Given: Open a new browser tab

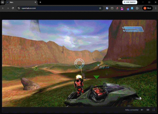Looking at the screenshot, I should (40, 2).
